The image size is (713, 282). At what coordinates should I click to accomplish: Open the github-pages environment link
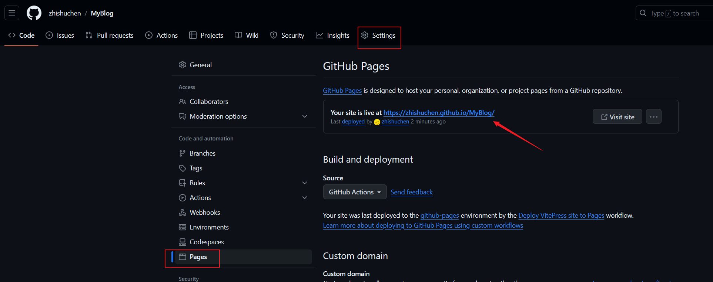(439, 215)
